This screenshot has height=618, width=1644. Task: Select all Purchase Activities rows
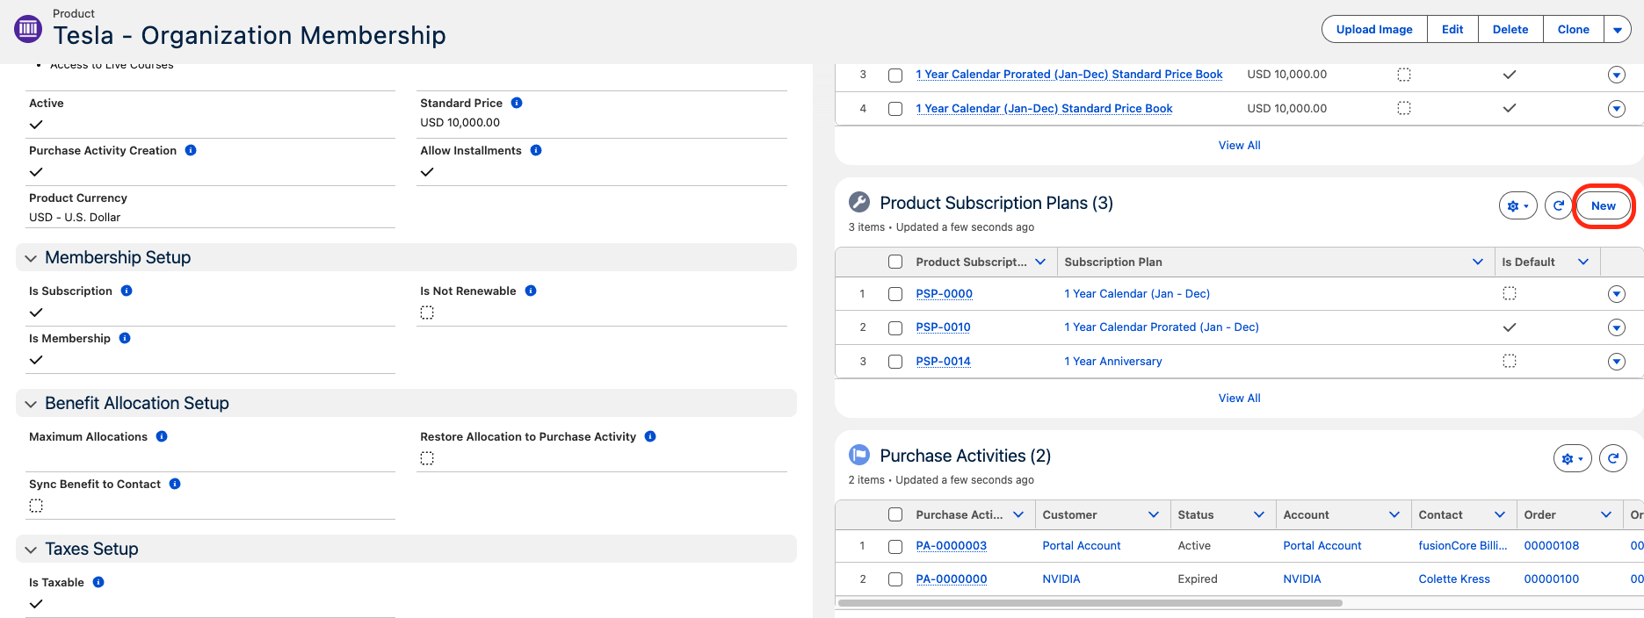(895, 514)
